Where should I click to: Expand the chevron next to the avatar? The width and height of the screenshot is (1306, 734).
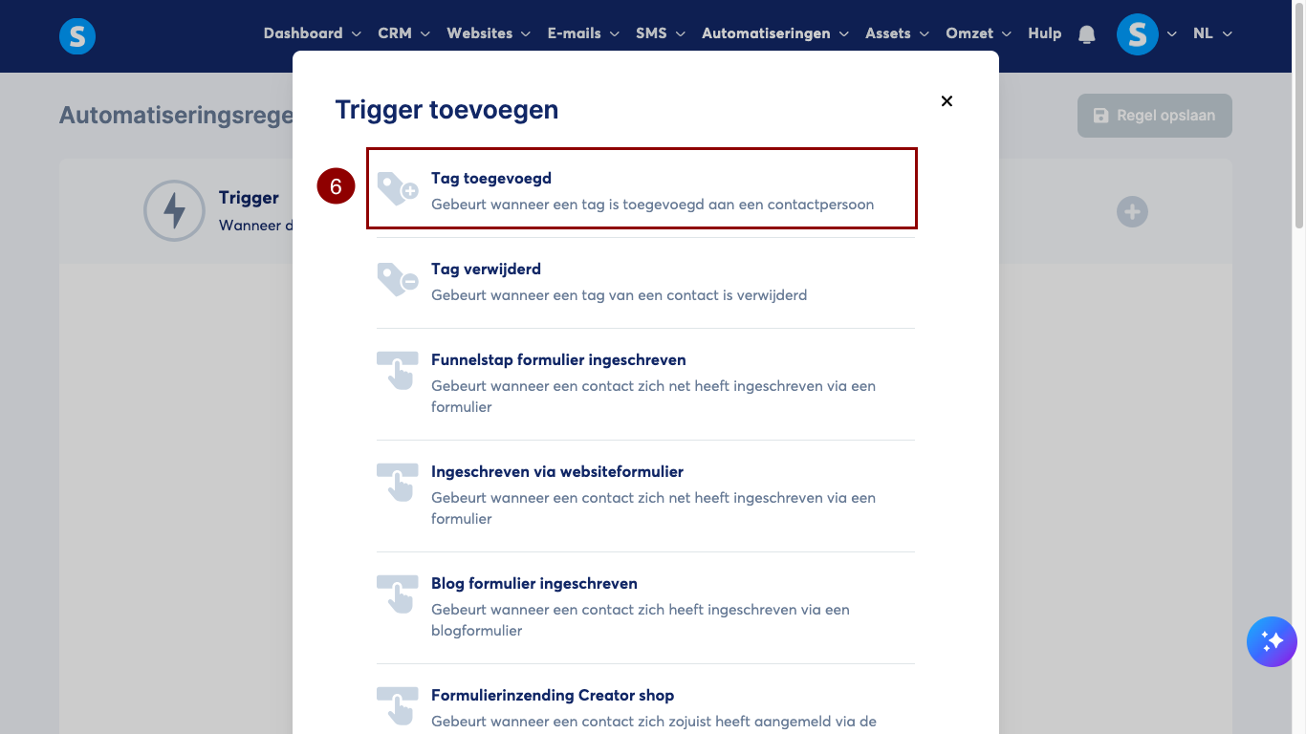pyautogui.click(x=1172, y=34)
